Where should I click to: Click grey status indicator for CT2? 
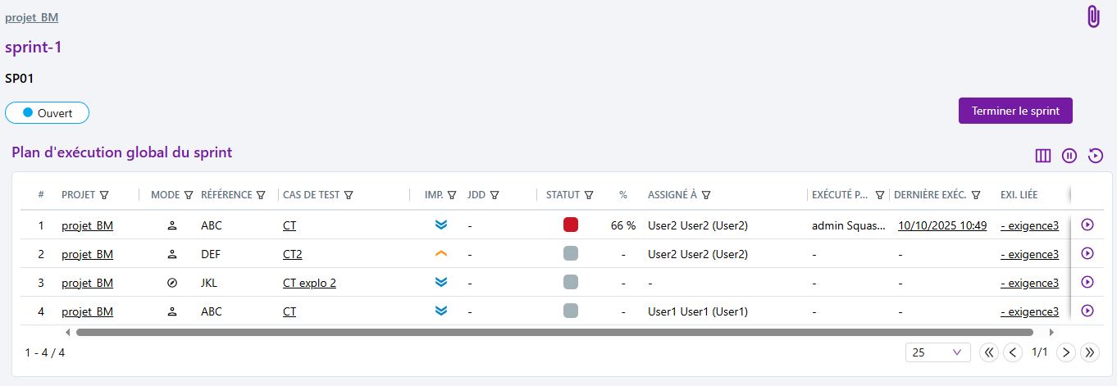point(571,253)
